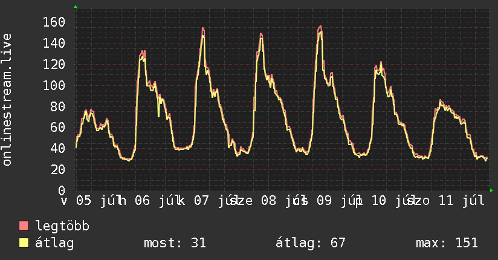Click the yellow átlag legend swatch
The width and height of the screenshot is (498, 260).
[24, 243]
